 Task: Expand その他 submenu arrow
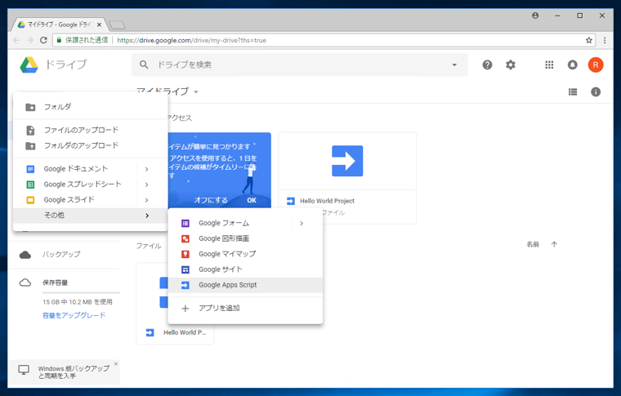coord(147,216)
